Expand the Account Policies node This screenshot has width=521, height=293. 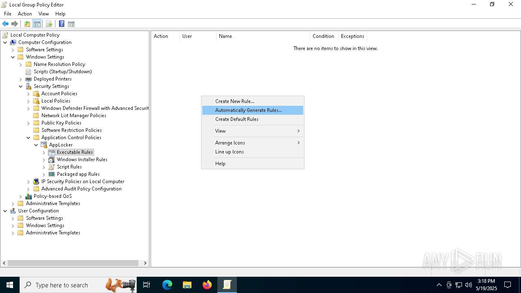click(x=28, y=94)
